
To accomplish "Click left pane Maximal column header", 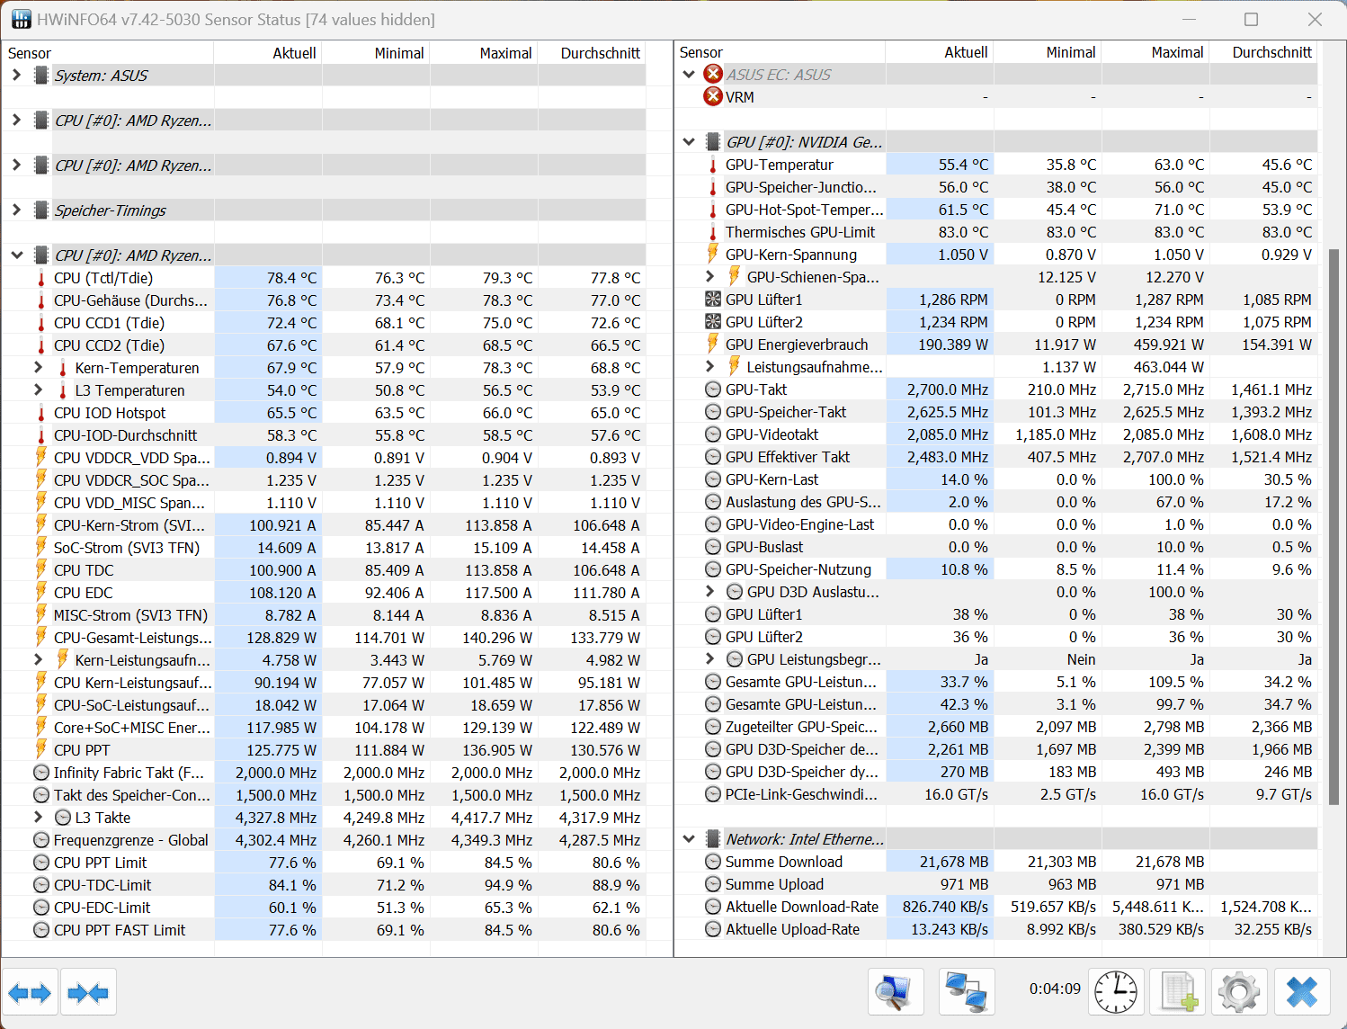I will tap(484, 53).
